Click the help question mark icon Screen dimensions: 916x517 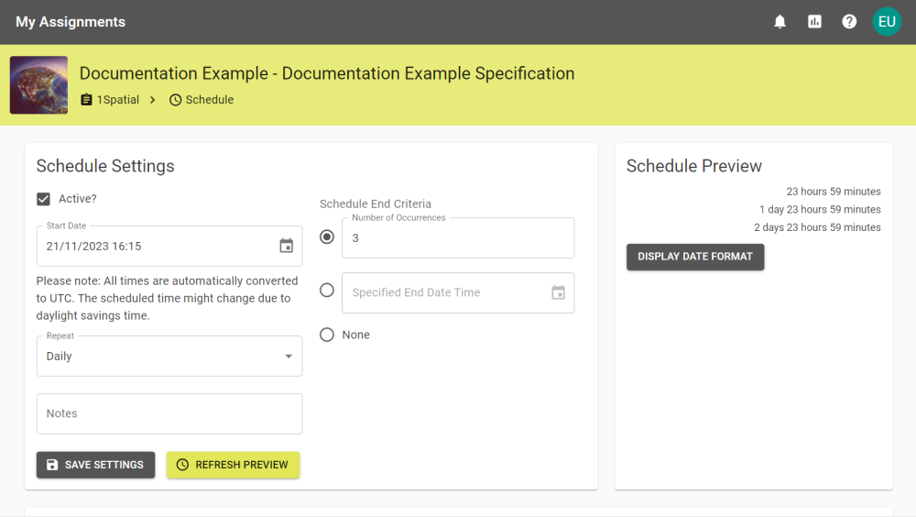point(849,22)
